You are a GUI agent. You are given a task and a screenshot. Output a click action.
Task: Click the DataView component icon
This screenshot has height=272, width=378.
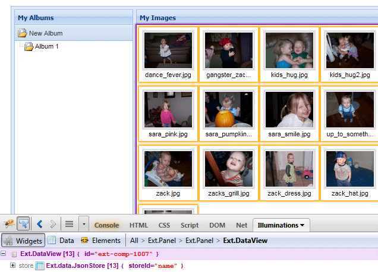[x=14, y=254]
